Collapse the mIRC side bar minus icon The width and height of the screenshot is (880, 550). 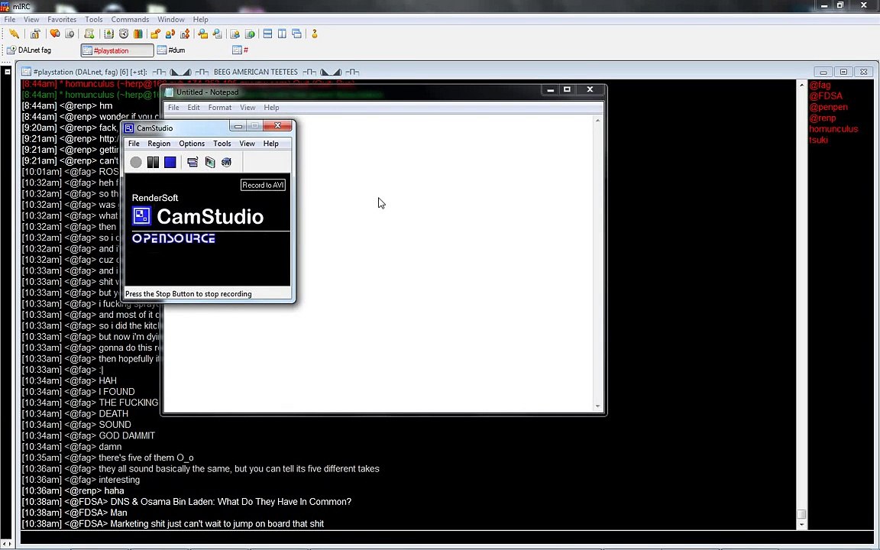click(8, 72)
